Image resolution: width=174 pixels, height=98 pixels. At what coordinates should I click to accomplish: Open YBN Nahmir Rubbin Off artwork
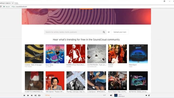click(x=55, y=81)
